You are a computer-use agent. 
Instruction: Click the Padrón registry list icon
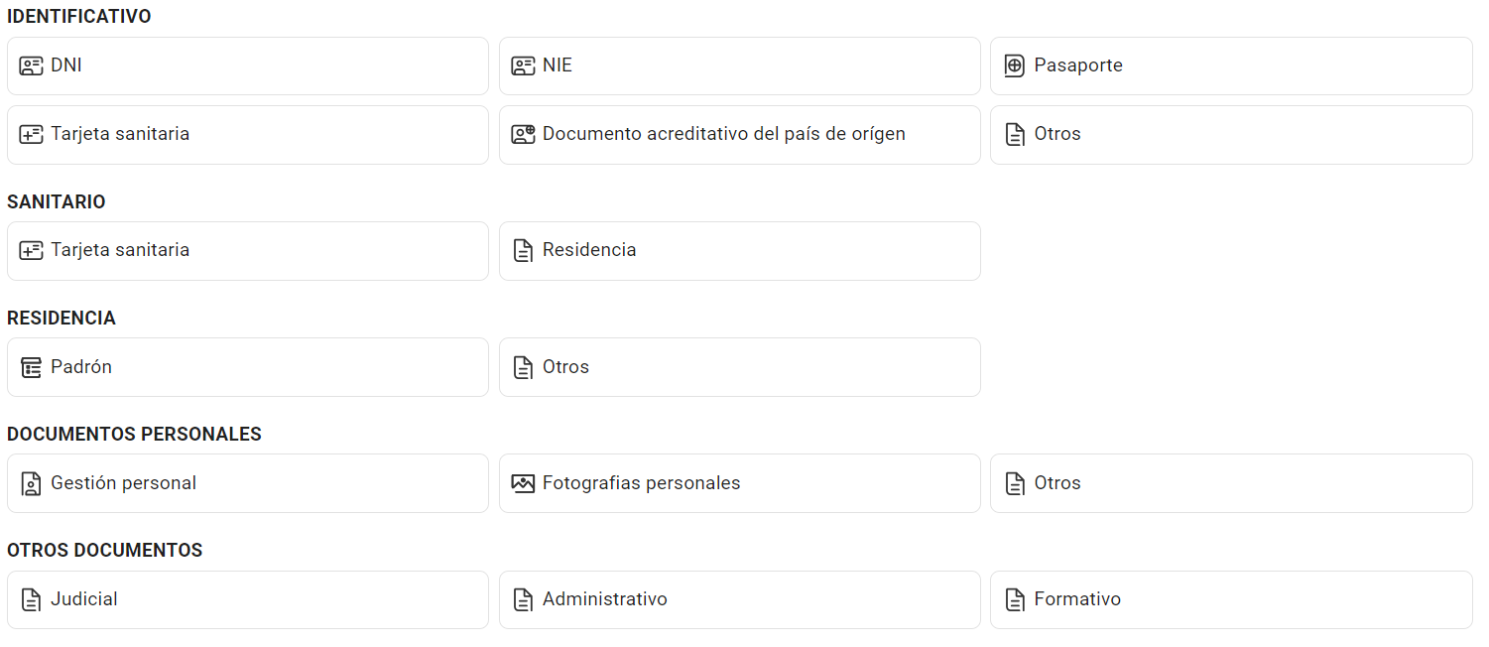30,366
